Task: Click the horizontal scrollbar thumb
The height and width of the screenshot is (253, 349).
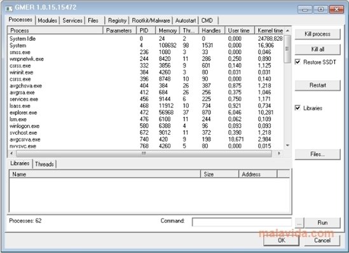Action: pos(144,153)
